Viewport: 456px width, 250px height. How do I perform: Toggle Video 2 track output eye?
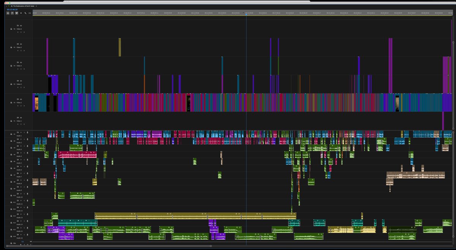[21, 100]
